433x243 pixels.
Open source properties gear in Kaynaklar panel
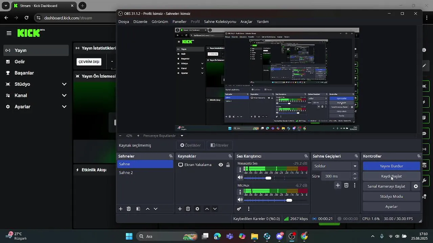click(x=197, y=209)
